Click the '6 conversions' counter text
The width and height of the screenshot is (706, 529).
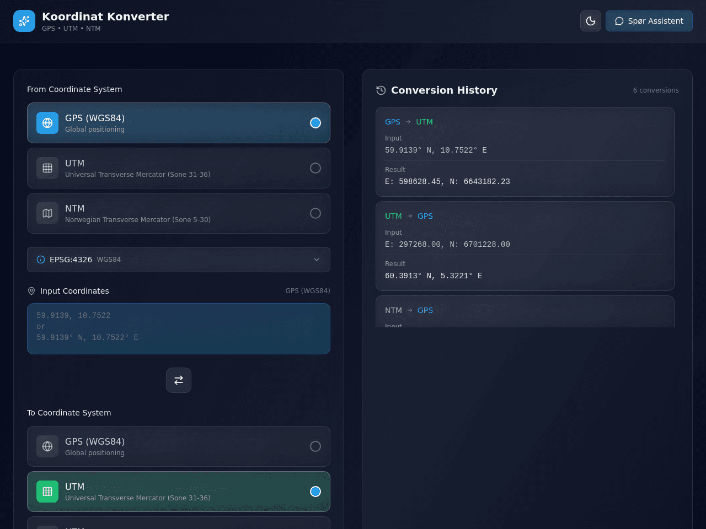click(x=656, y=90)
